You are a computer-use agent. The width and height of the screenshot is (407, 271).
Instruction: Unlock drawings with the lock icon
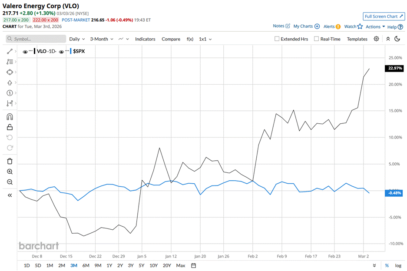point(10,127)
